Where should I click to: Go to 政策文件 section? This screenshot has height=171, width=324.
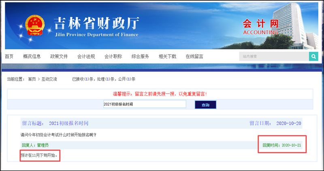point(59,57)
